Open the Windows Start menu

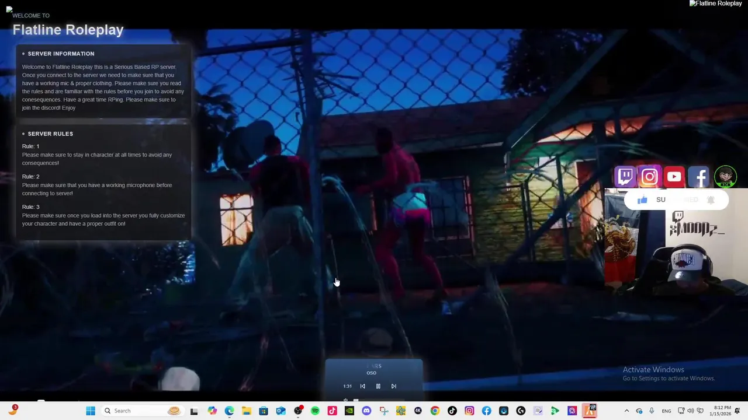(x=91, y=411)
